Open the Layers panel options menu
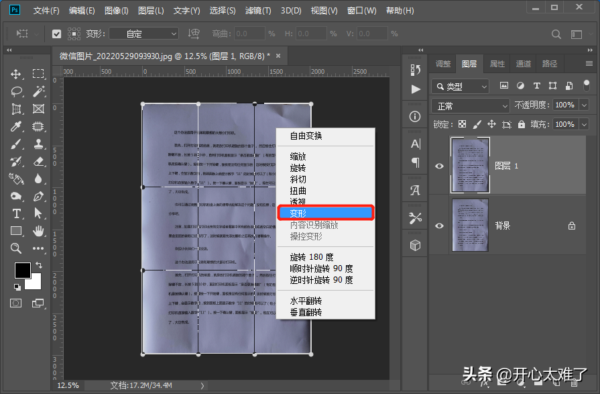Screen dimensions: 600x394 (x=589, y=64)
